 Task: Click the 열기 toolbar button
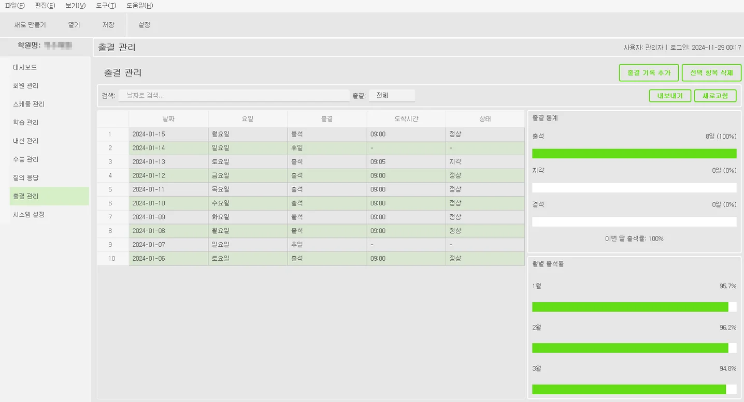(x=74, y=25)
